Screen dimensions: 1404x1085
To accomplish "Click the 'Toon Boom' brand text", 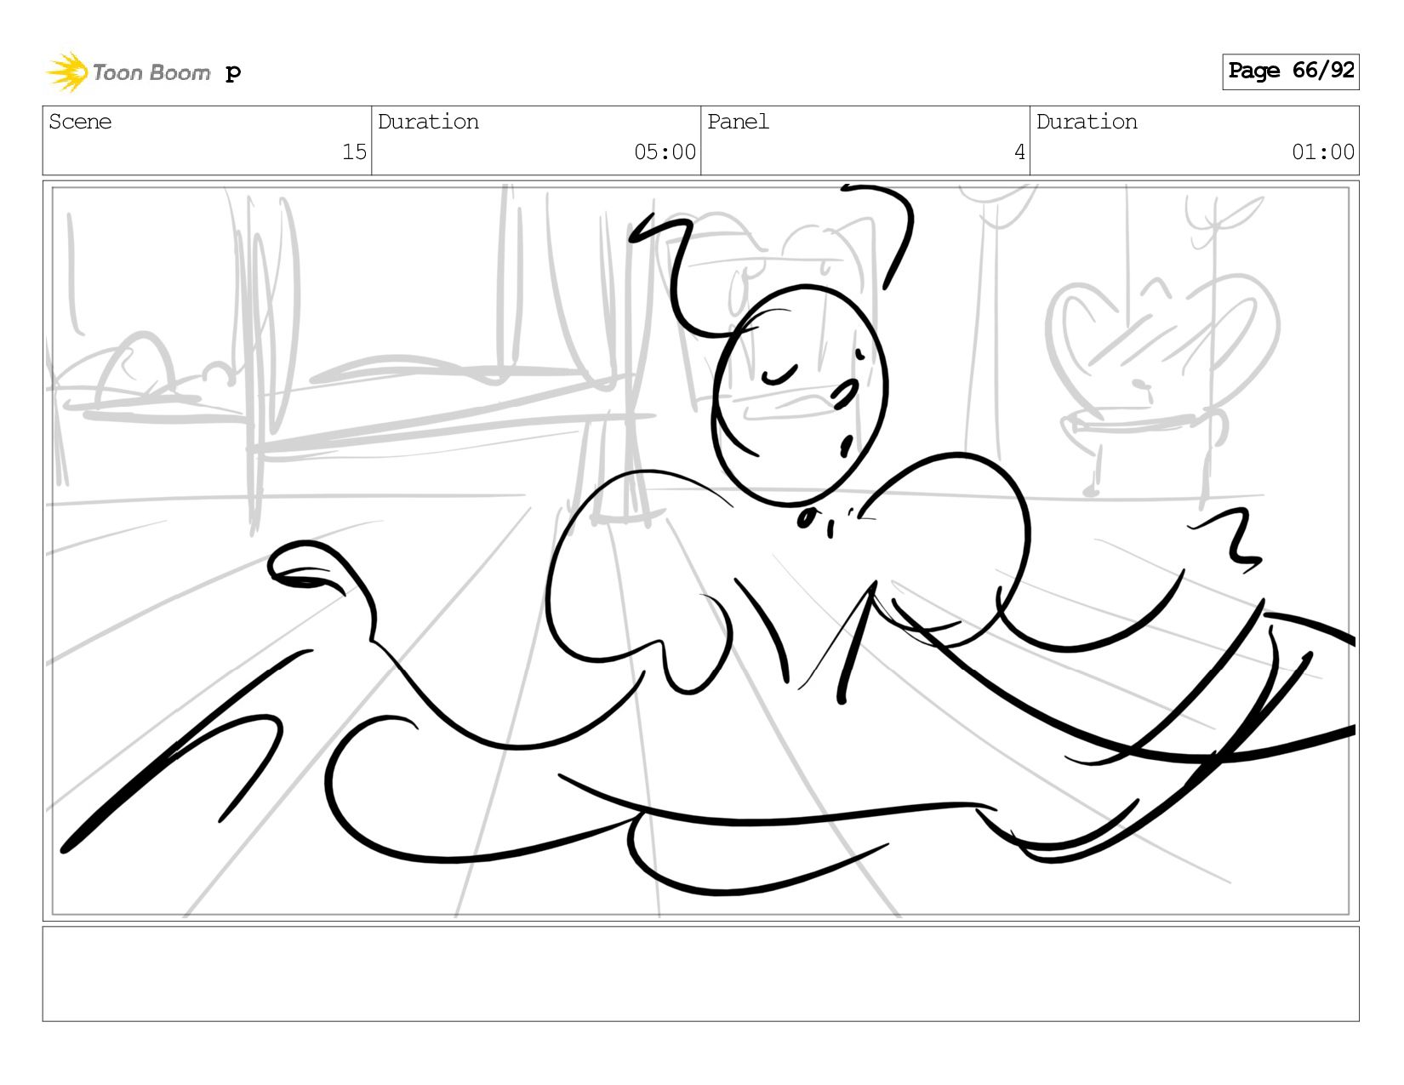I will pos(151,72).
